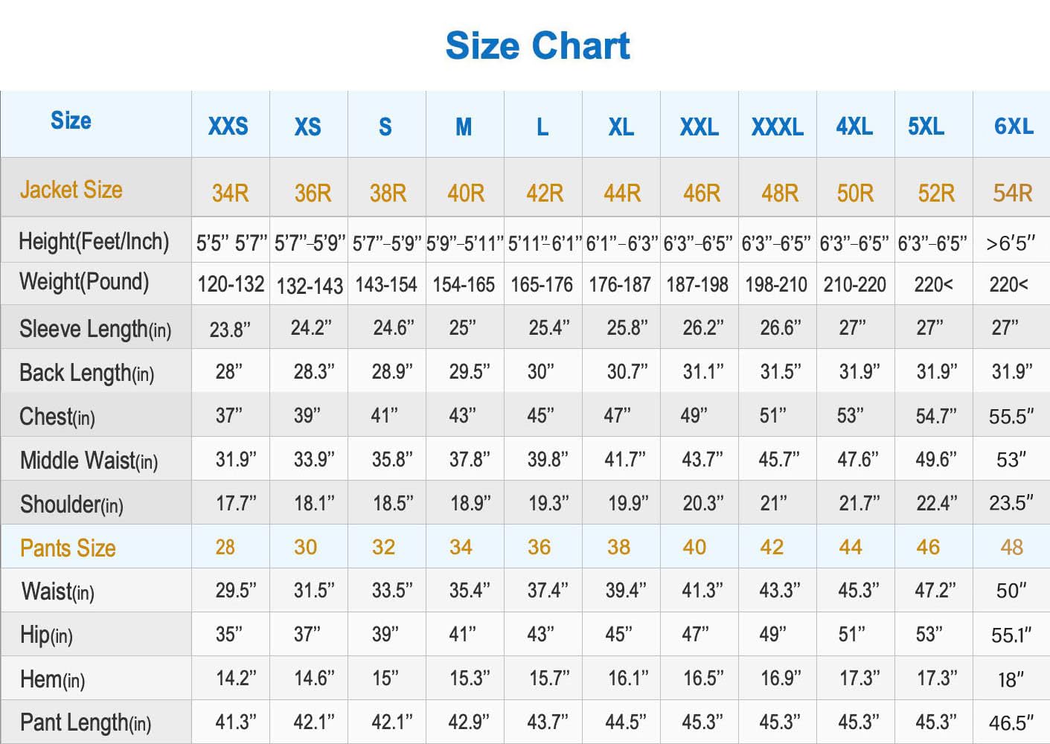Select the Hip row label
This screenshot has height=744, width=1050.
(46, 635)
